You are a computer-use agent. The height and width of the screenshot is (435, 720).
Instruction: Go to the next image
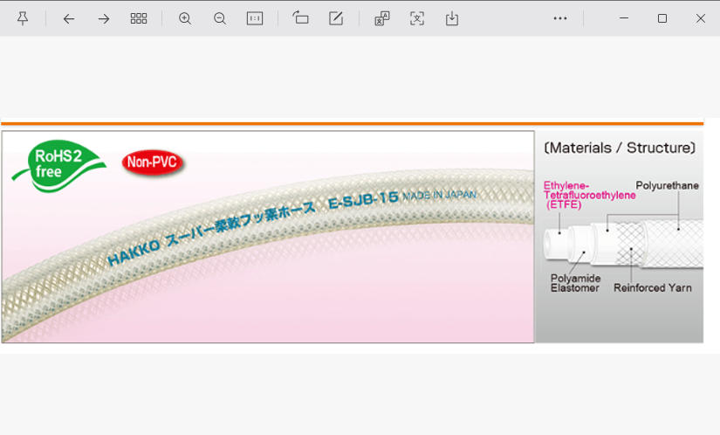click(104, 19)
